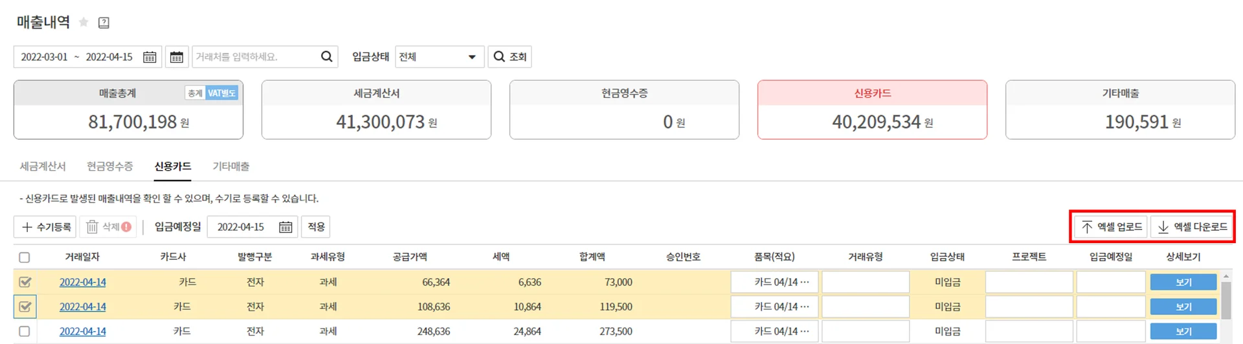Click the magnifier icon in 거래처 search field

(327, 57)
